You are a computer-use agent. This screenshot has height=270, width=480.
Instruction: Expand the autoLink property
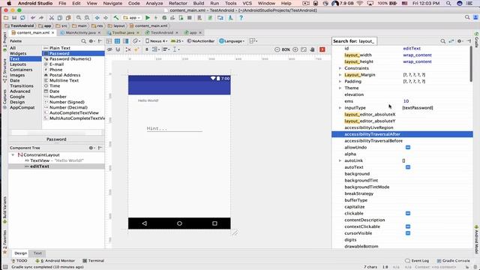click(x=340, y=160)
